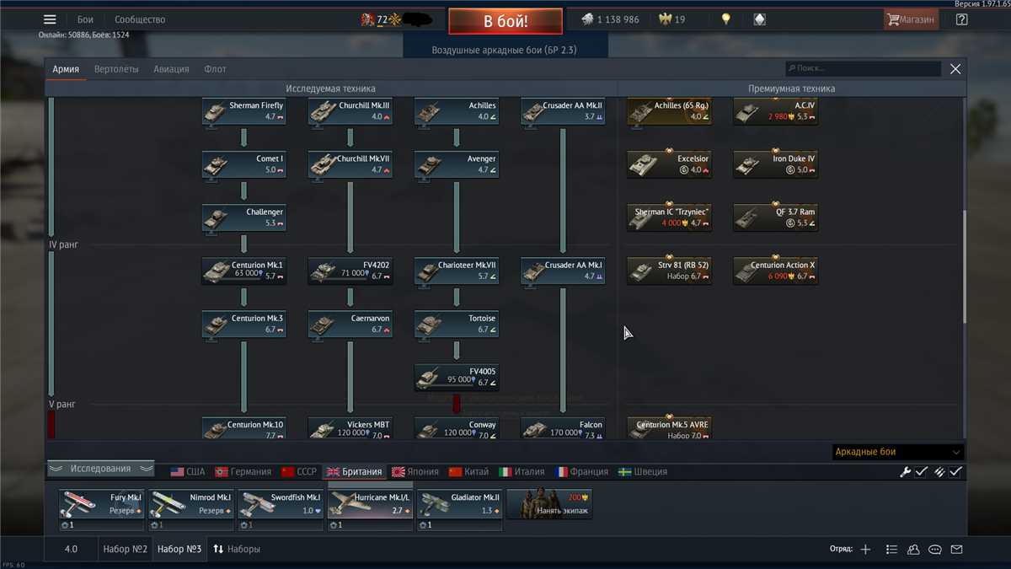The image size is (1011, 569).
Task: Select the Comet I tank
Action: coord(244,164)
